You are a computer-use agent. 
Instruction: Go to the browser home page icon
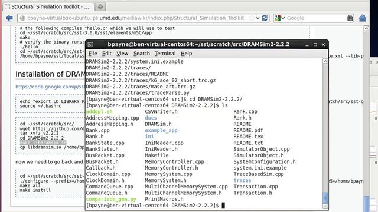(x=362, y=18)
